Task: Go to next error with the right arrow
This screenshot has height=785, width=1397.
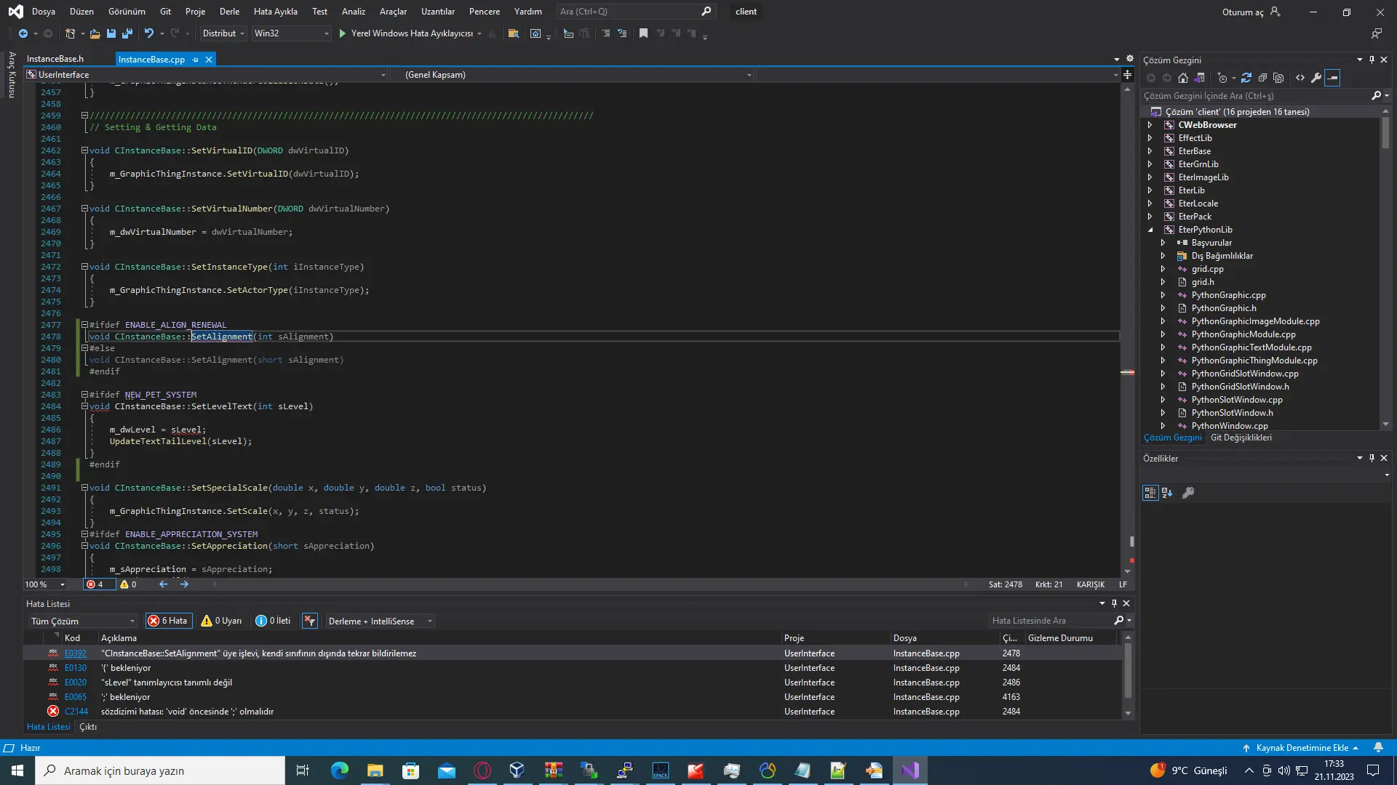Action: coord(184,584)
